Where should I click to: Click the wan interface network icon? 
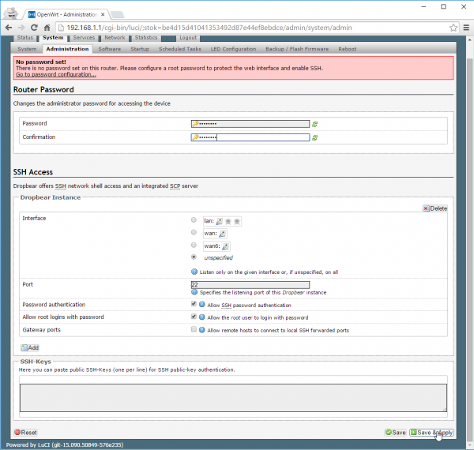click(222, 234)
